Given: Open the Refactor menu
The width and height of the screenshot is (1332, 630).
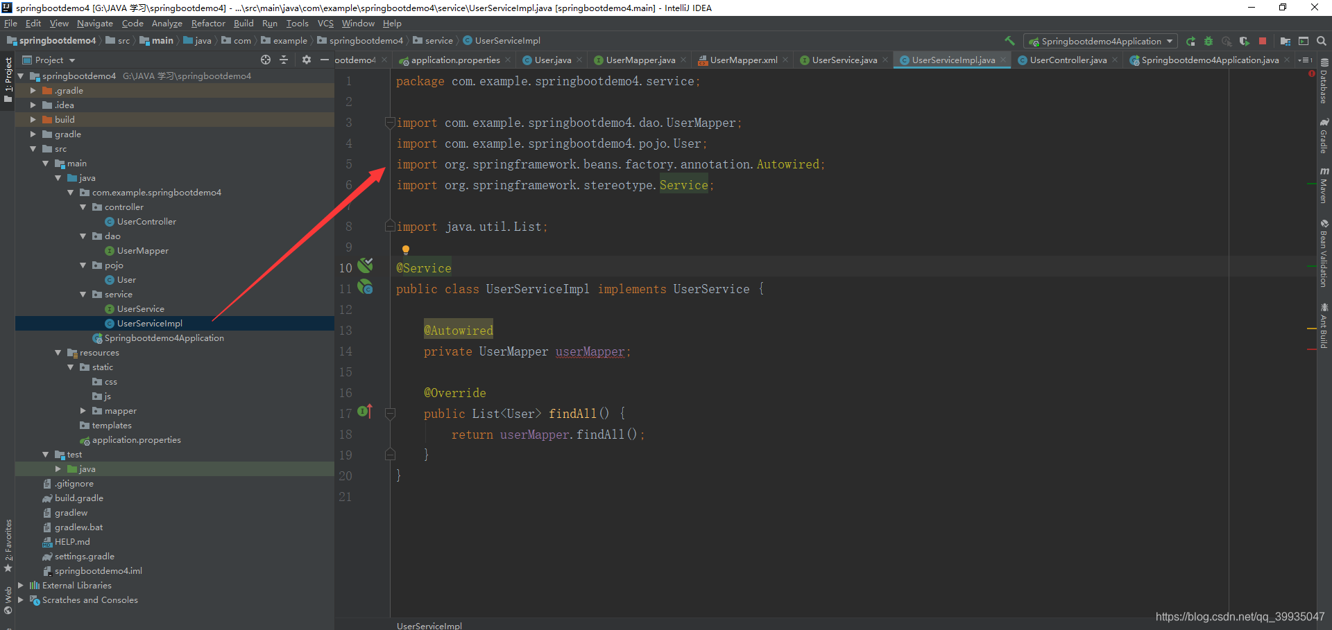Looking at the screenshot, I should (x=208, y=24).
